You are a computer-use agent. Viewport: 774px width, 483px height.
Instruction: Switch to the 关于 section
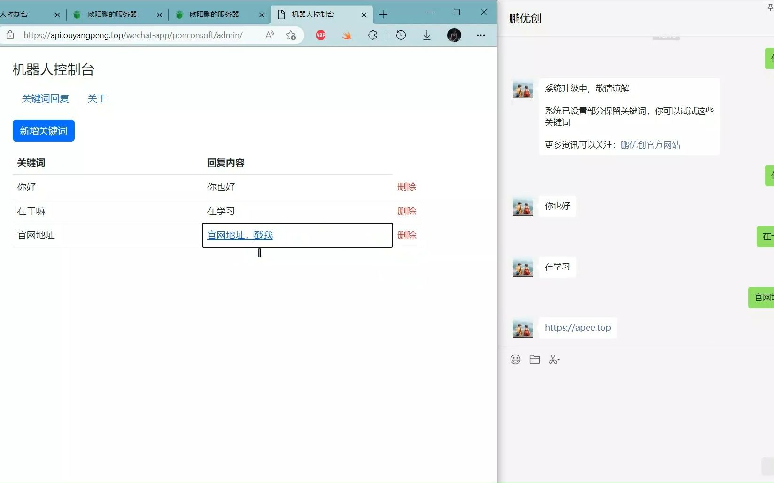[97, 98]
